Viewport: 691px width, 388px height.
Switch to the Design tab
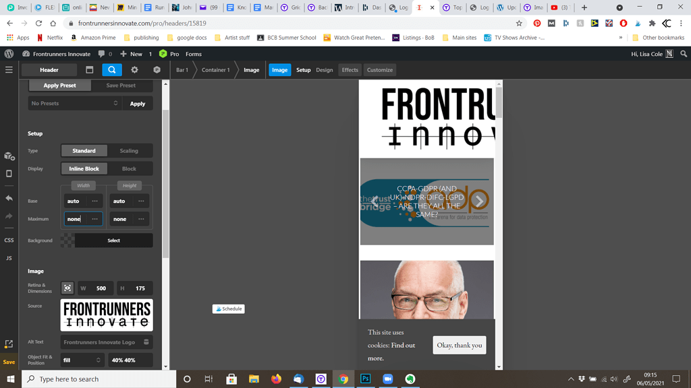(x=325, y=69)
